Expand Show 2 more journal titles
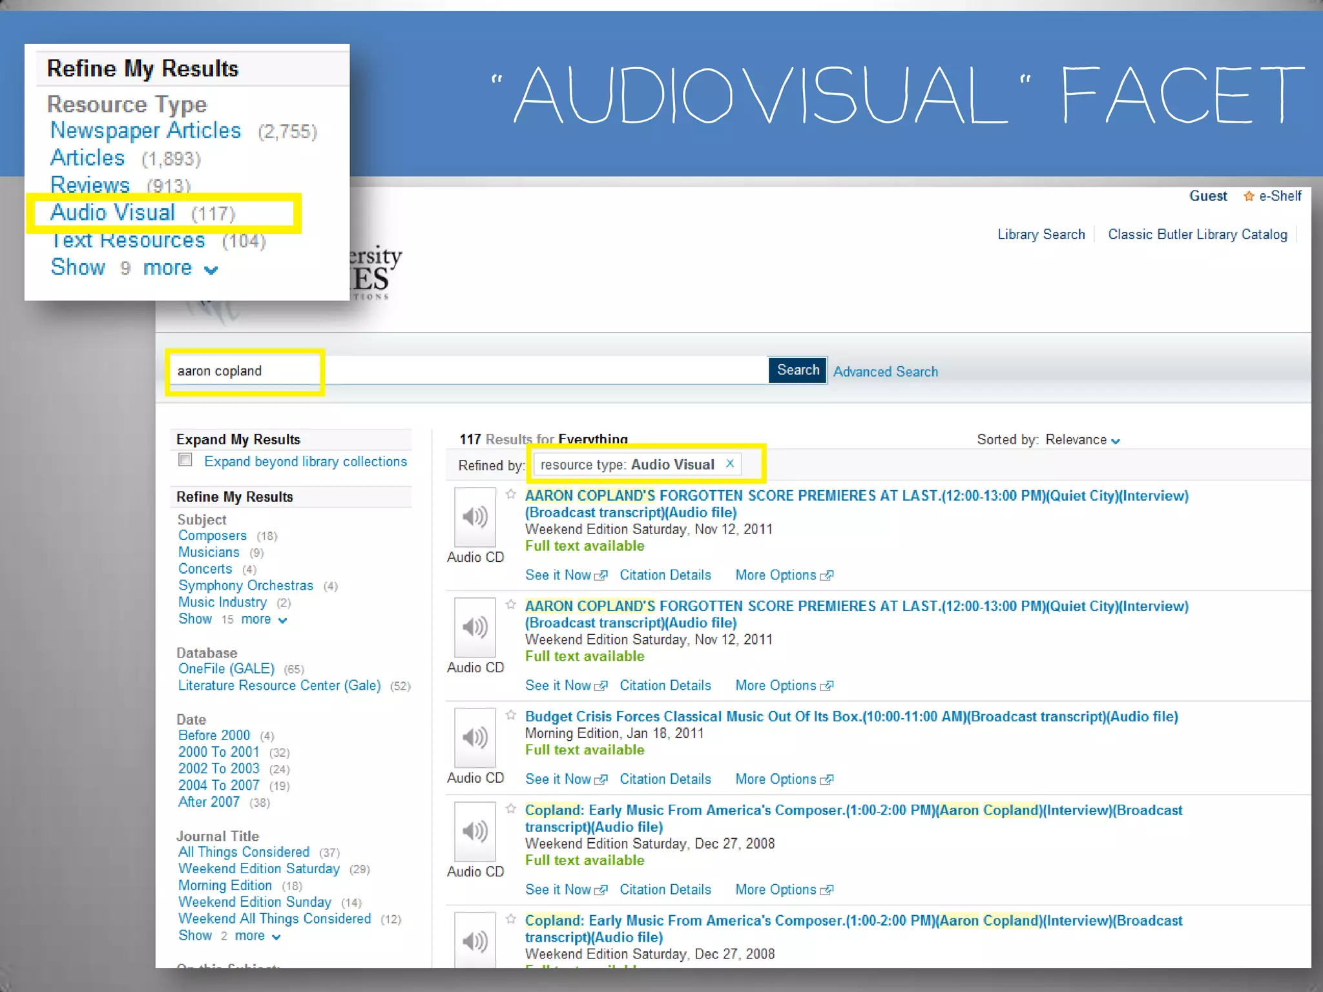Viewport: 1323px width, 992px height. pos(229,936)
